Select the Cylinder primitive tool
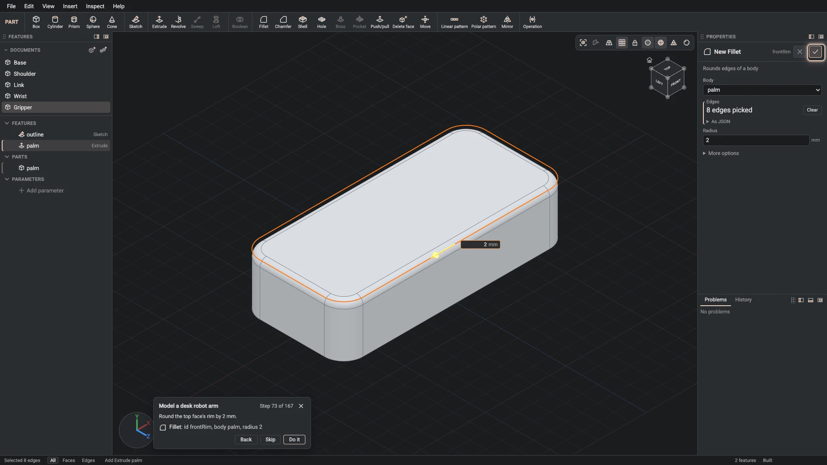 pyautogui.click(x=55, y=22)
